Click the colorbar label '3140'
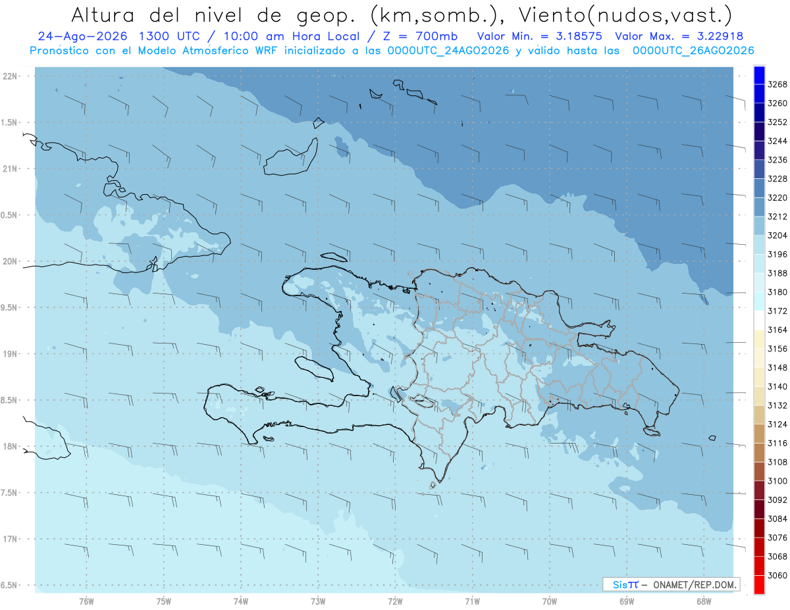This screenshot has height=610, width=790. point(777,387)
